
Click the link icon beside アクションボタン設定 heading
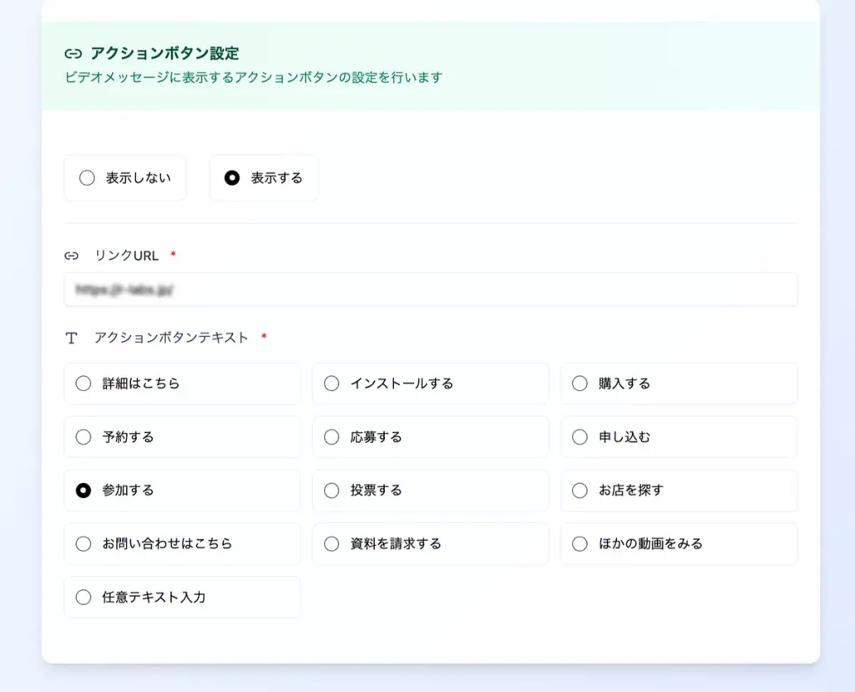point(73,53)
